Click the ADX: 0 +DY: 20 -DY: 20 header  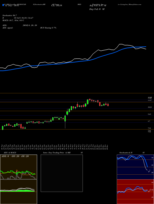click(x=15, y=156)
